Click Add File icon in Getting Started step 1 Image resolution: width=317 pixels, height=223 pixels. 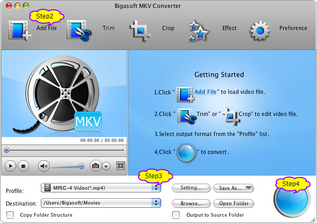185,94
